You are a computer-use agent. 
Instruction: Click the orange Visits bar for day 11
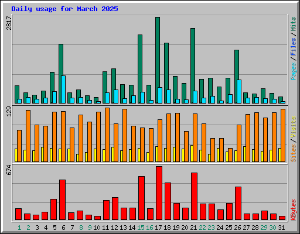point(107,135)
